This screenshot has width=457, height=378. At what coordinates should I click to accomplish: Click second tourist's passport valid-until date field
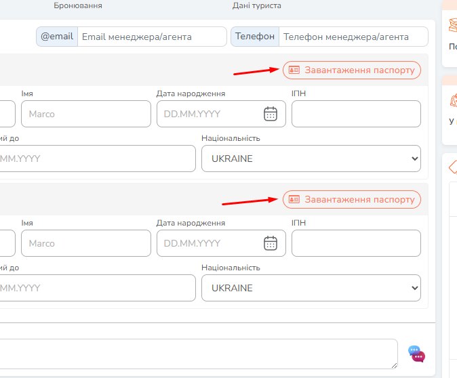click(98, 288)
